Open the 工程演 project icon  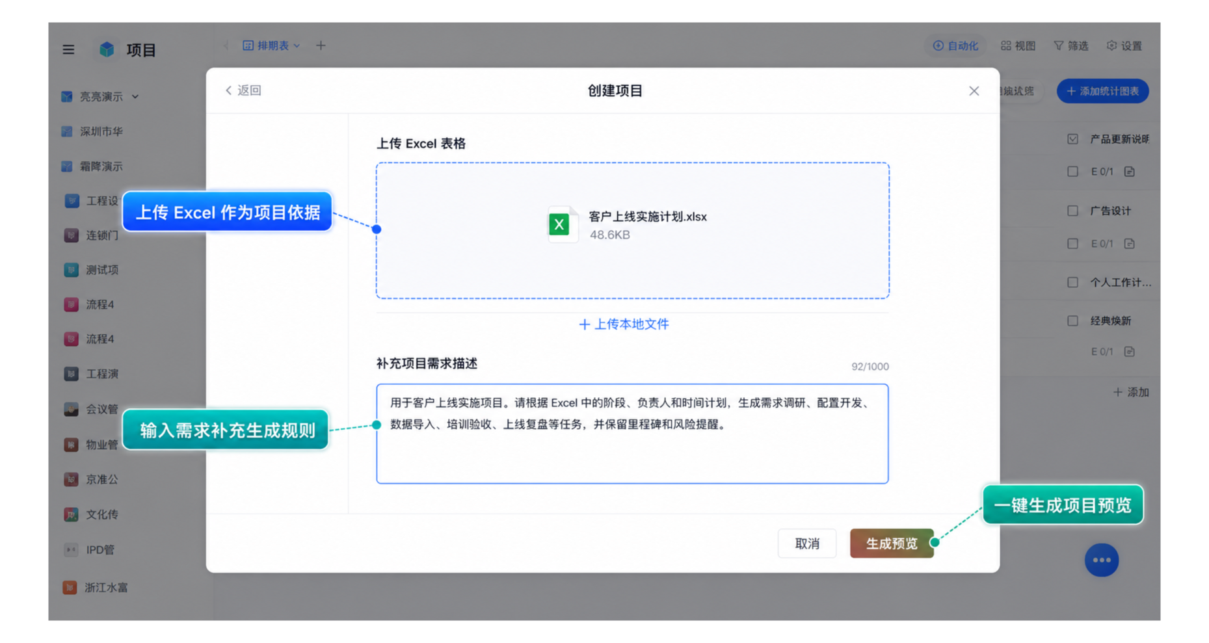point(72,374)
